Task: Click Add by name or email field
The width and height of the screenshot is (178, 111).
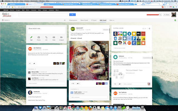Action: coord(132,48)
